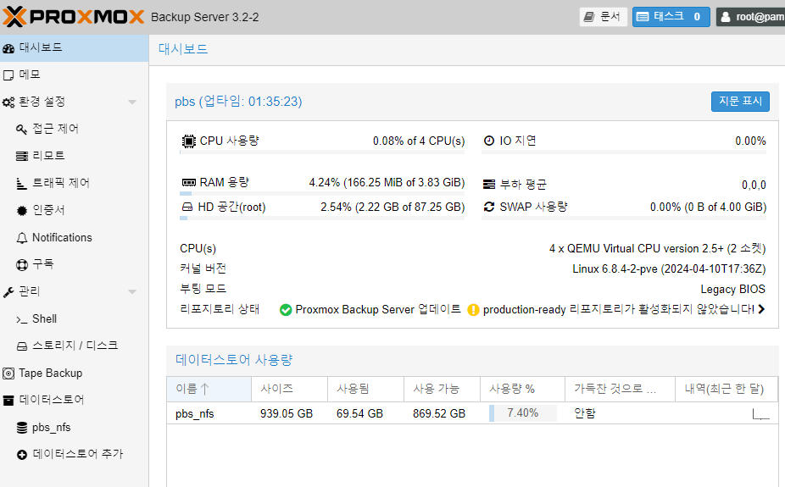Viewport: 785px width, 487px height.
Task: Open 데이터스토어 in the sidebar
Action: click(x=74, y=400)
